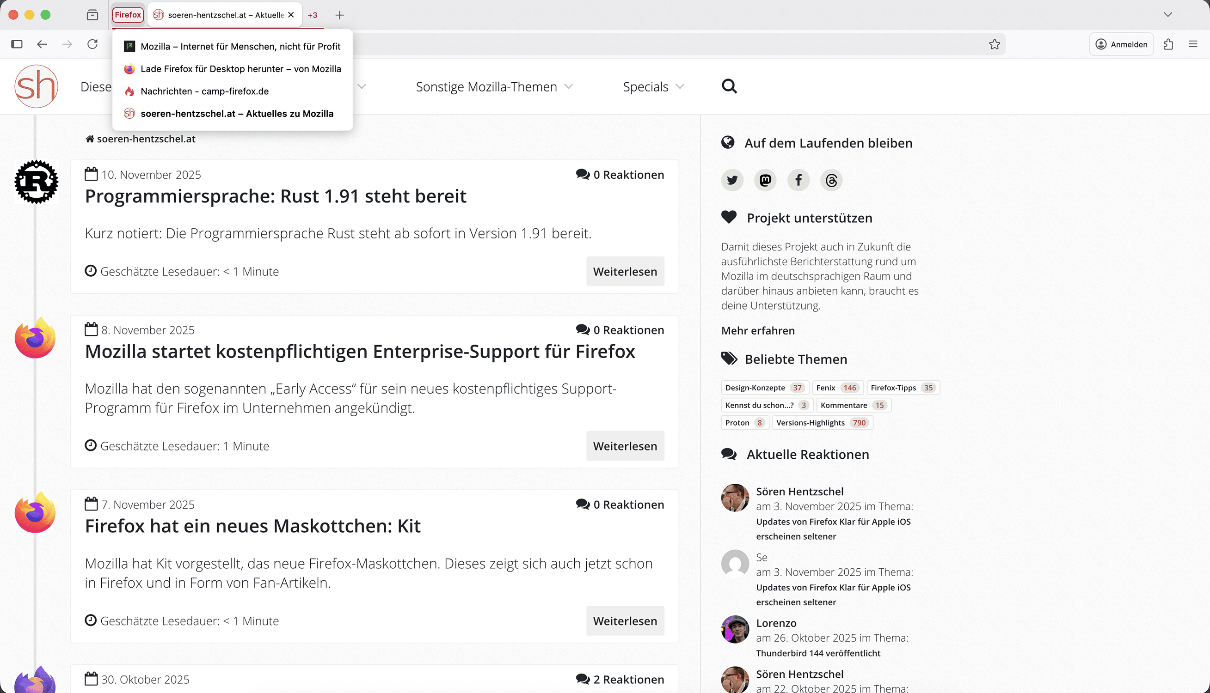Image resolution: width=1210 pixels, height=693 pixels.
Task: Open the Mehr erfahren link
Action: (x=758, y=330)
